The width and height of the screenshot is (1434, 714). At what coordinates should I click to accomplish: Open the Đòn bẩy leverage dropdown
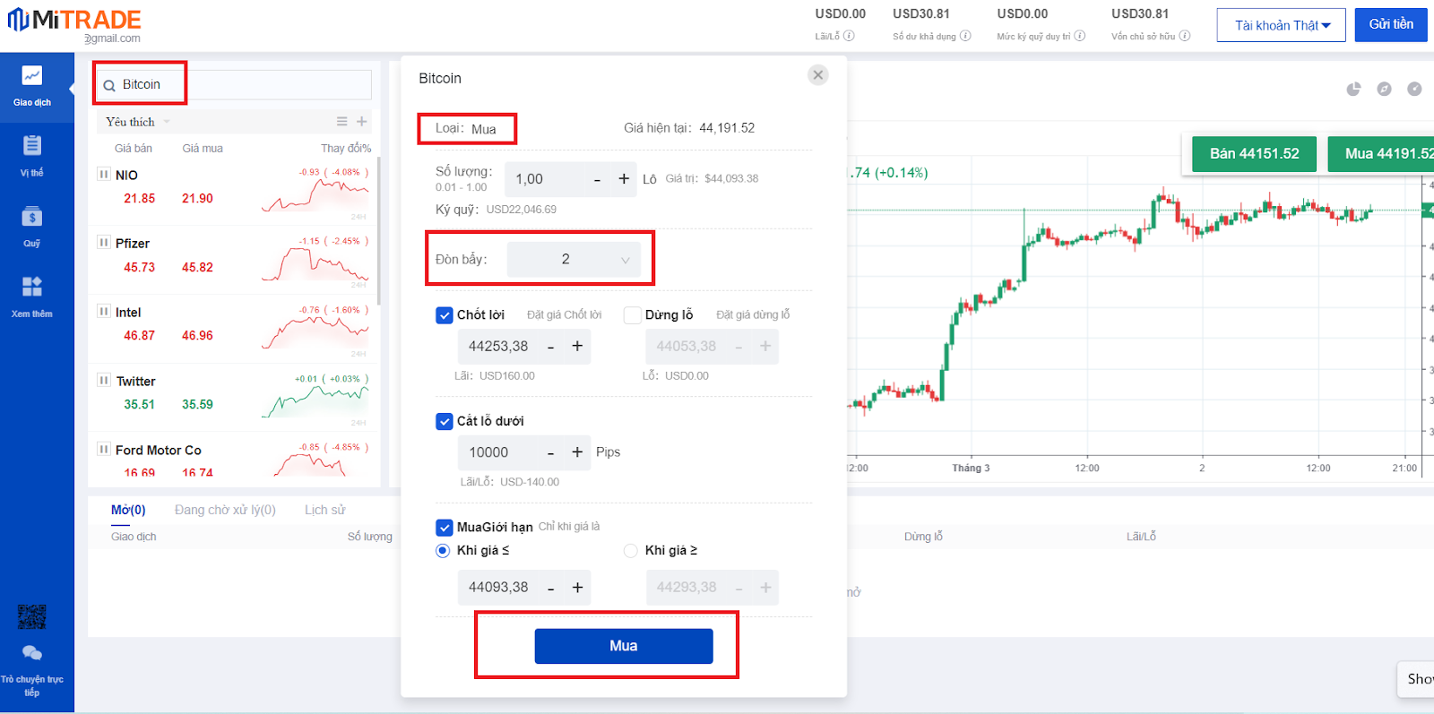(x=574, y=260)
